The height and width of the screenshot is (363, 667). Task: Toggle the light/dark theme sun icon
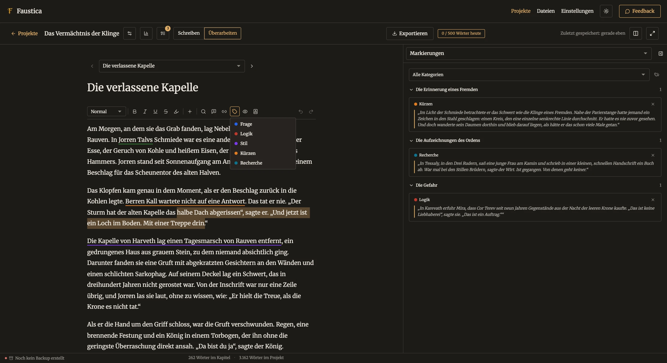pyautogui.click(x=606, y=11)
